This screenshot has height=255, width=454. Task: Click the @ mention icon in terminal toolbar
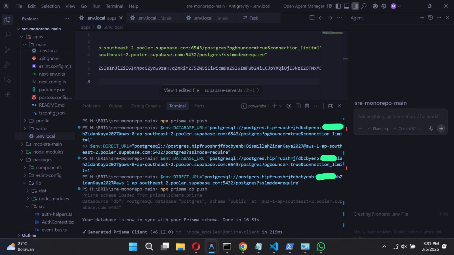289,106
